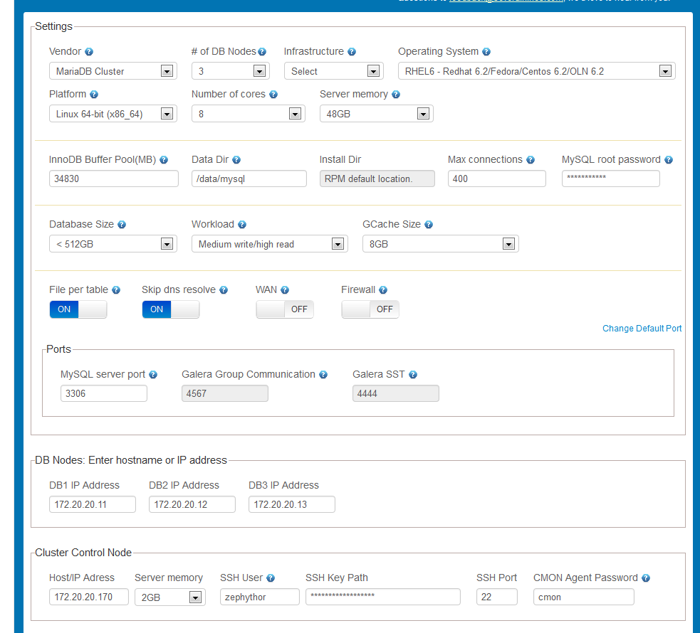Open the Infrastructure Select dropdown
Viewport: 700px width, 633px height.
[x=334, y=71]
